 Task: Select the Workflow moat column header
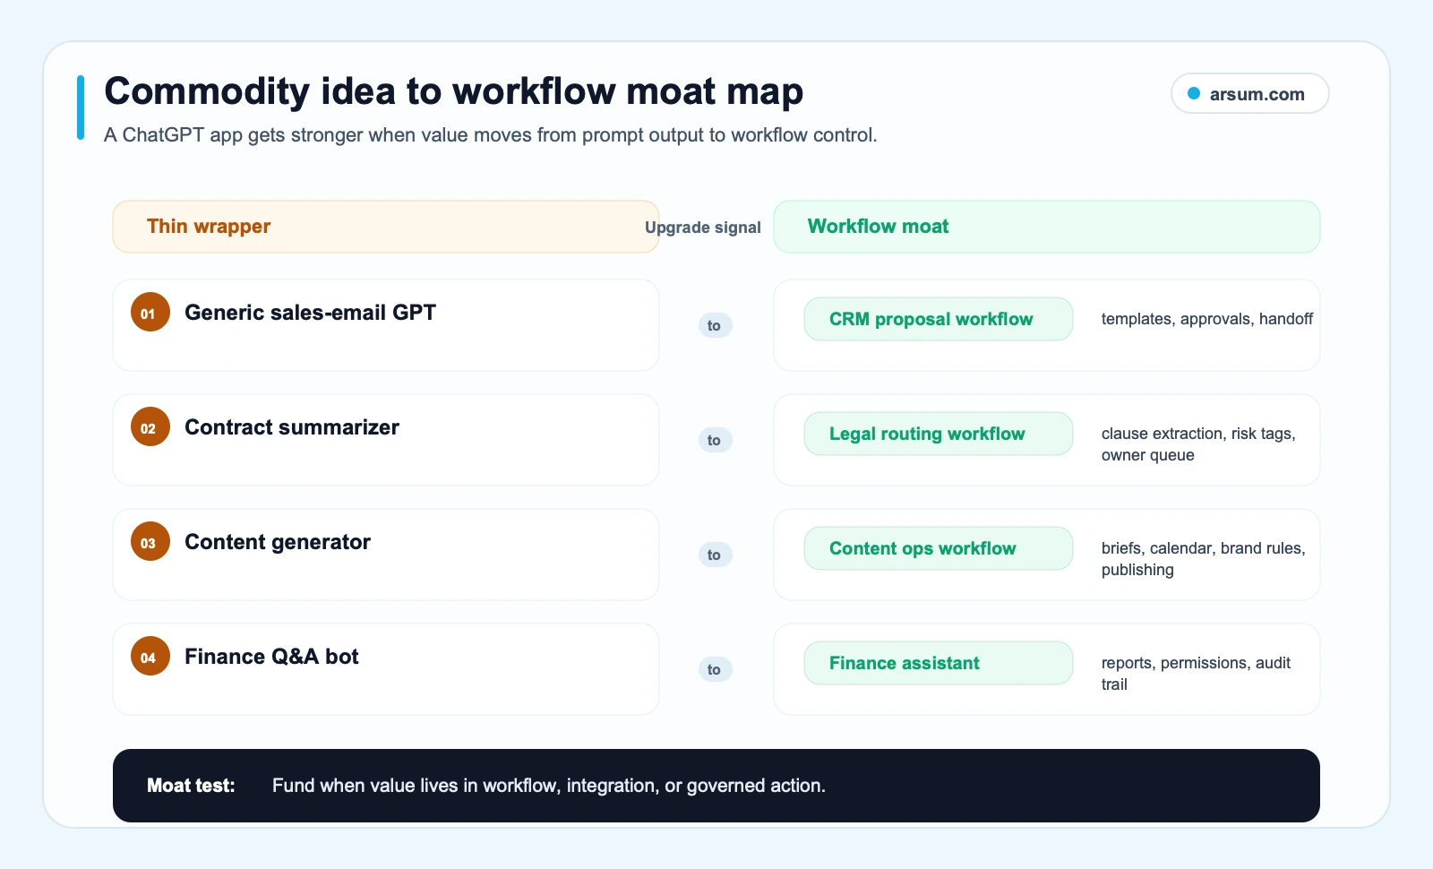1047,227
